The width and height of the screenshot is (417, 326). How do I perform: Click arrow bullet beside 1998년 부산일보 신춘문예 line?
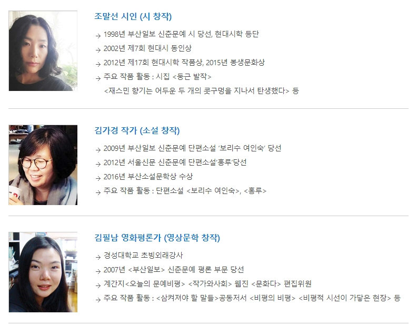tap(98, 35)
